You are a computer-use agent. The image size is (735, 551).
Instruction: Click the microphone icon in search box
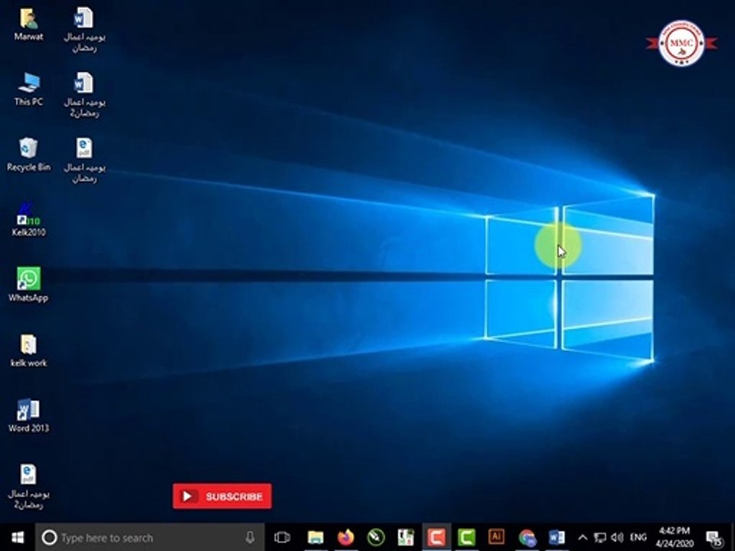(x=250, y=537)
